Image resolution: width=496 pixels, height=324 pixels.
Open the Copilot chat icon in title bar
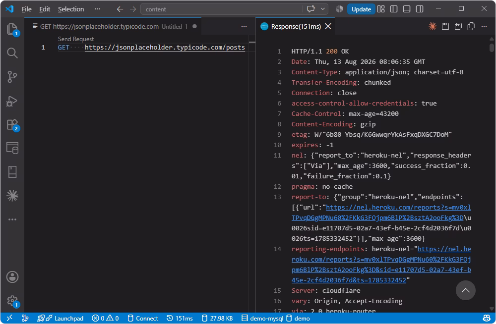[311, 9]
